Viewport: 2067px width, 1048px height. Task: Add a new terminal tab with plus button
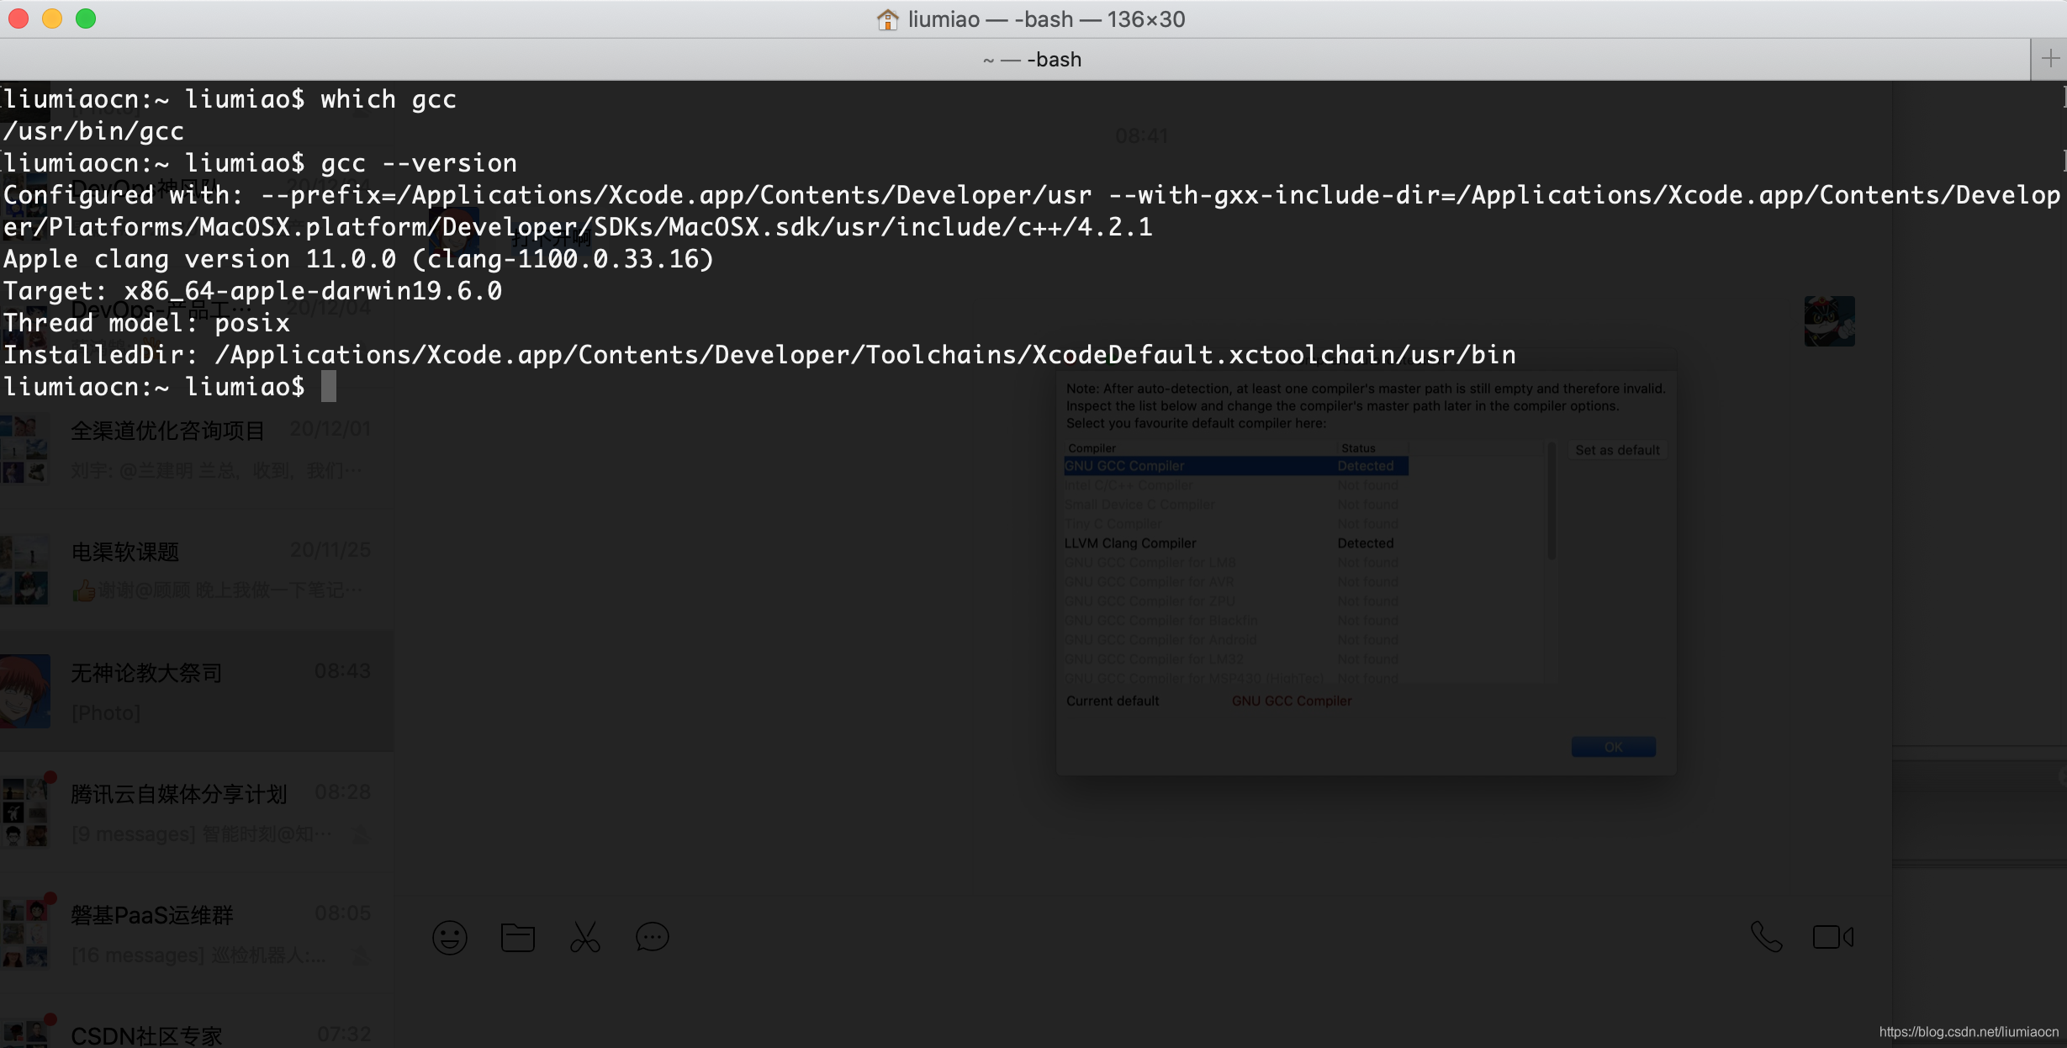2050,59
